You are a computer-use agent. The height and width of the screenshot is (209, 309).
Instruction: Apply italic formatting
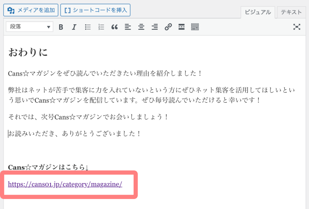pos(74,27)
